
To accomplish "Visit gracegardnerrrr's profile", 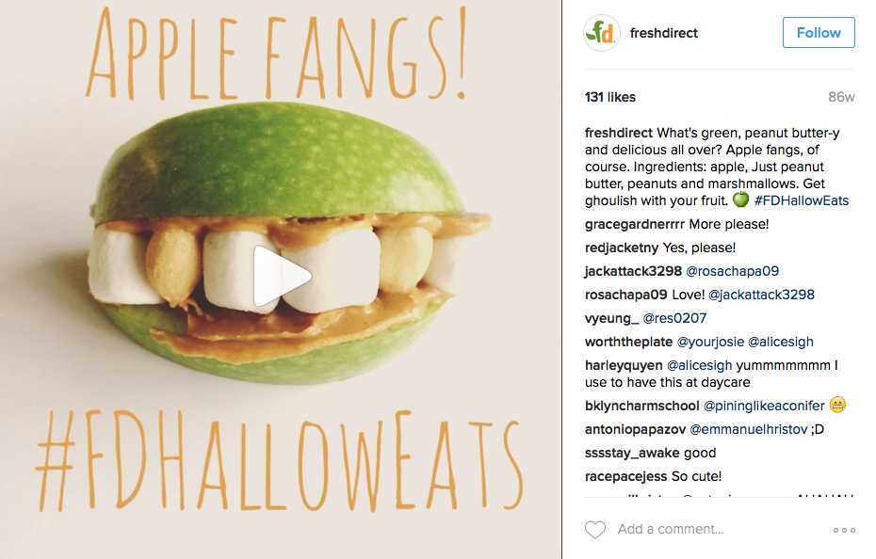I will [634, 224].
